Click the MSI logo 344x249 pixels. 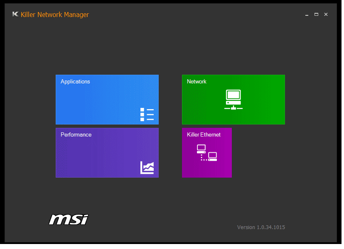(69, 220)
